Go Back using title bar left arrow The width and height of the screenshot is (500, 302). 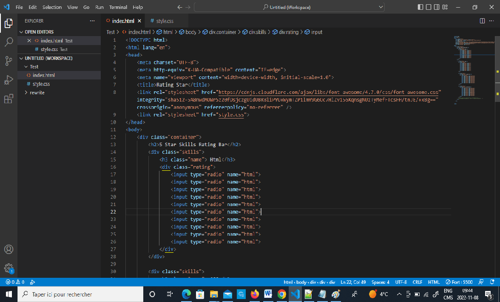180,7
